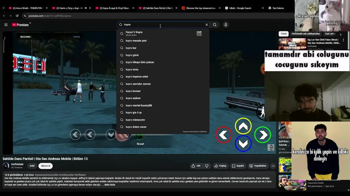Select suggestion kayra mesela yani
Image resolution: width=350 pixels, height=196 pixels.
[163, 41]
